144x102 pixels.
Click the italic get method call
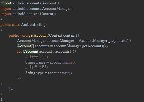[111, 41]
